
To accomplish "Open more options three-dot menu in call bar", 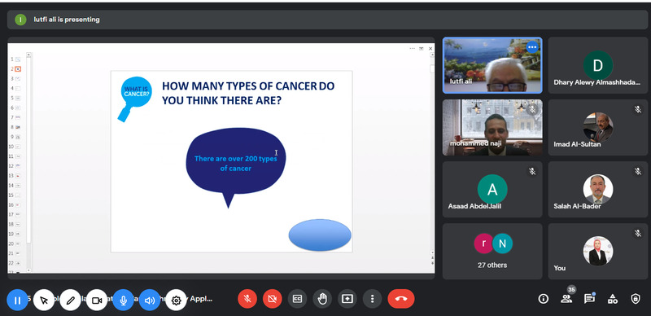I will 372,299.
